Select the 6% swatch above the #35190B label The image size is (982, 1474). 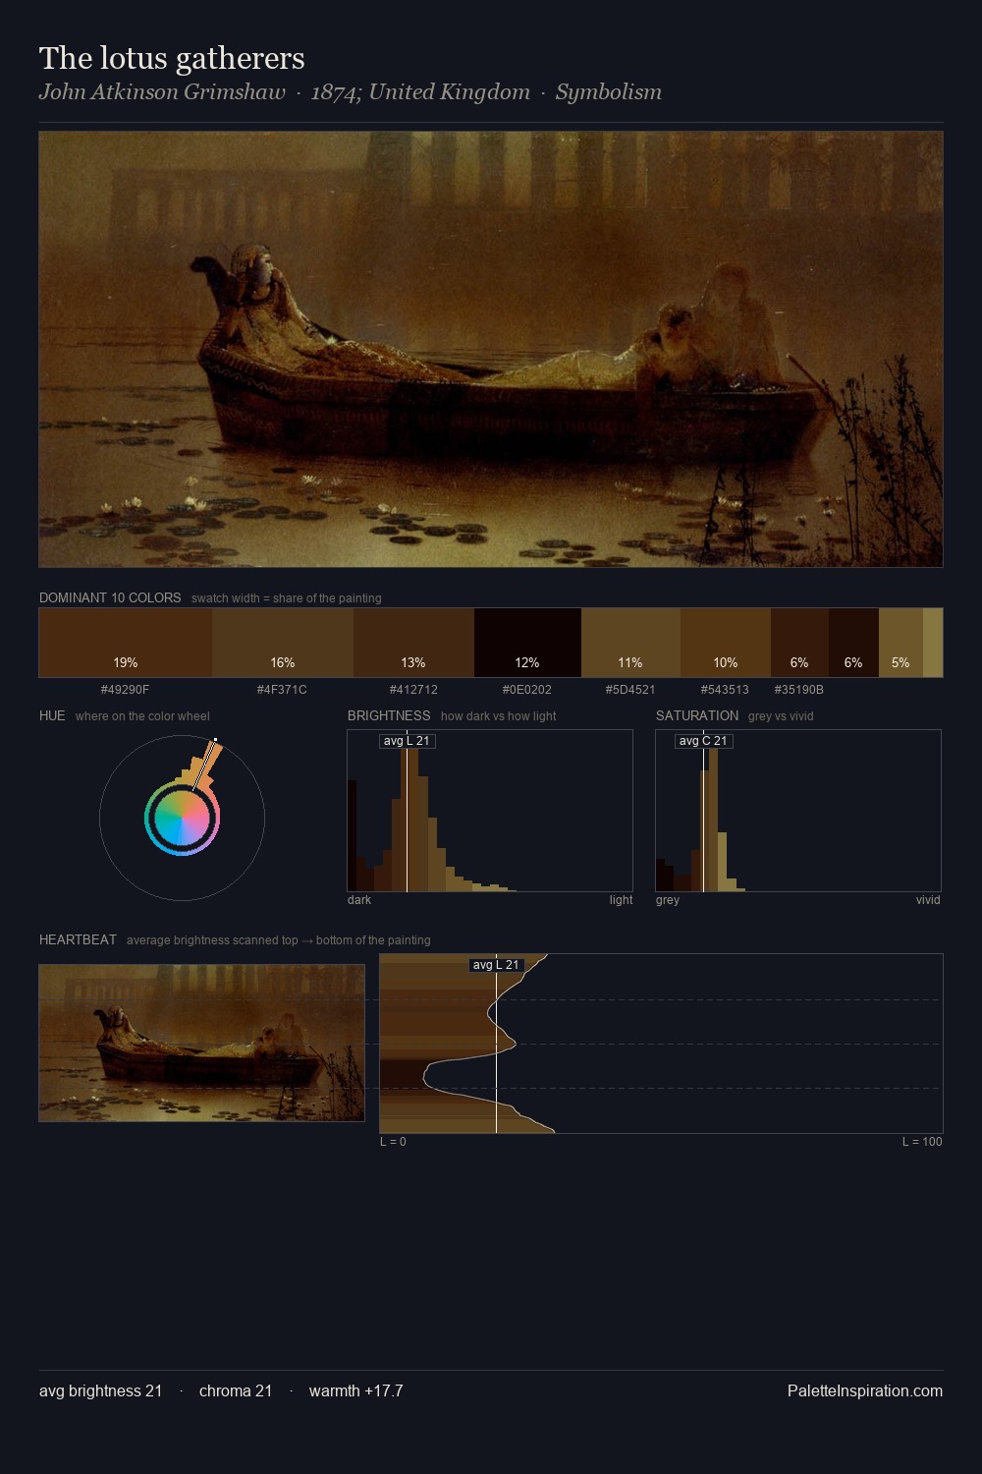(x=799, y=643)
